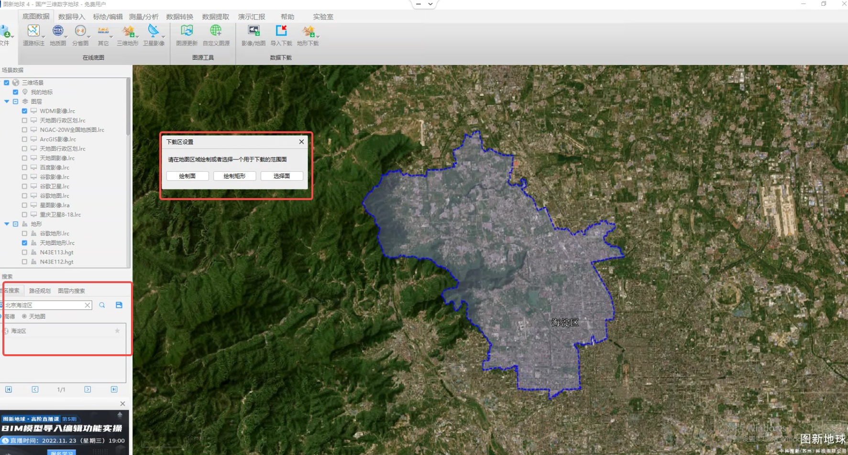Viewport: 848px width, 455px height.
Task: Click the ribbon minimize dash at top center
Action: pyautogui.click(x=418, y=4)
